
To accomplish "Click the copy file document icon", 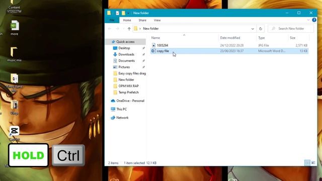I will click(x=153, y=51).
